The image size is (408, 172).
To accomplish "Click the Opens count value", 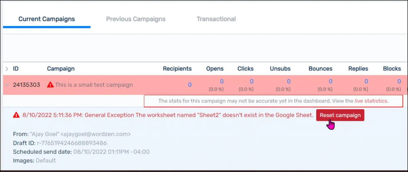I will 222,81.
